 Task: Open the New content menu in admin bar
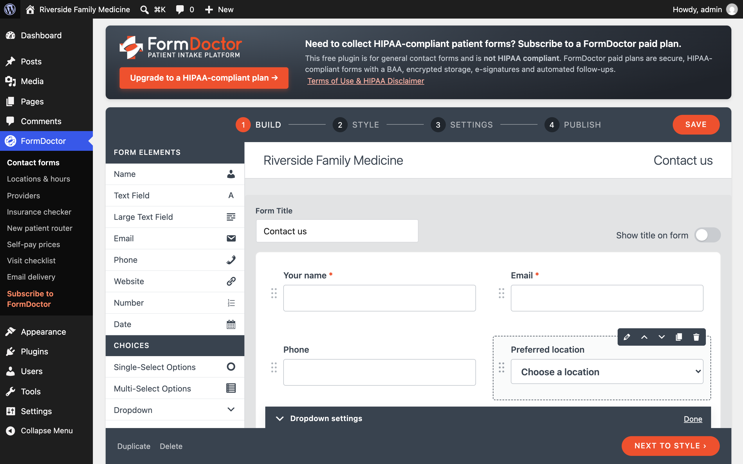(x=219, y=10)
